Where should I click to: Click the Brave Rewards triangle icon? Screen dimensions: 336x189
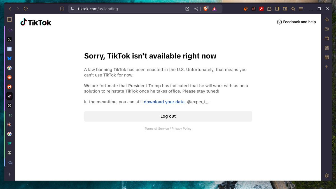click(x=214, y=9)
